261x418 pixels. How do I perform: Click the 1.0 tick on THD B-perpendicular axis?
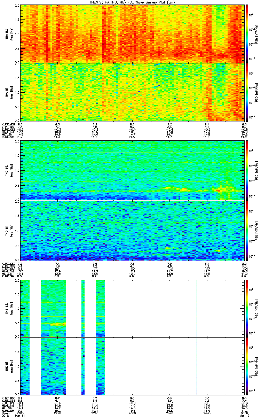17,171
